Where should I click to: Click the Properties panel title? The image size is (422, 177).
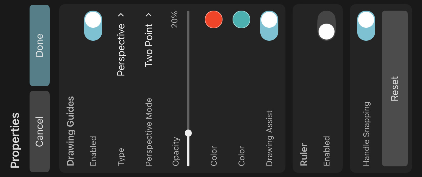[x=15, y=140]
